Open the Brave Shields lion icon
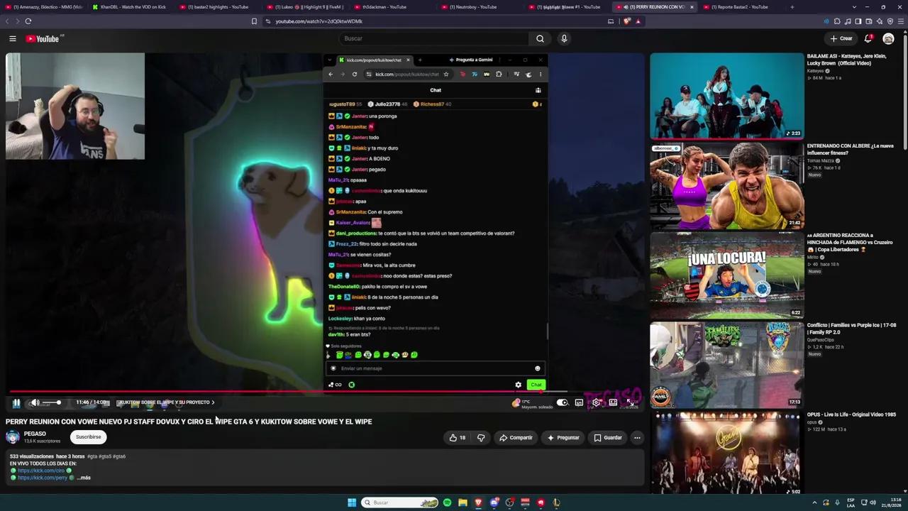The image size is (908, 511). (x=626, y=21)
